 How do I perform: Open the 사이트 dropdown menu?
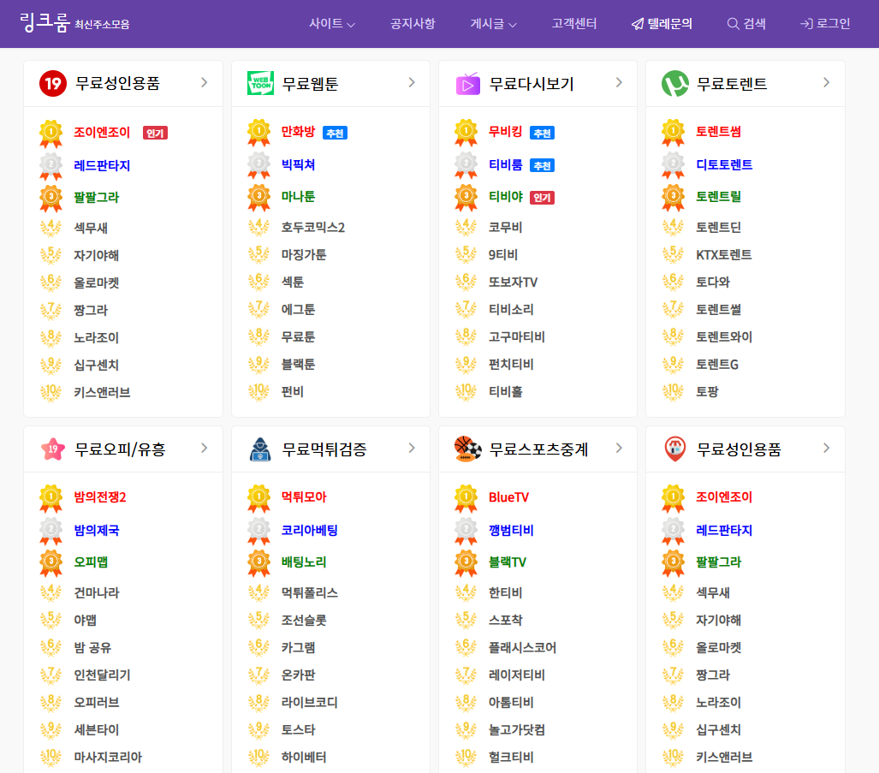pos(332,24)
